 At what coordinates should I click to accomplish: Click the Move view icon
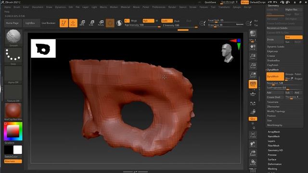pyautogui.click(x=253, y=144)
